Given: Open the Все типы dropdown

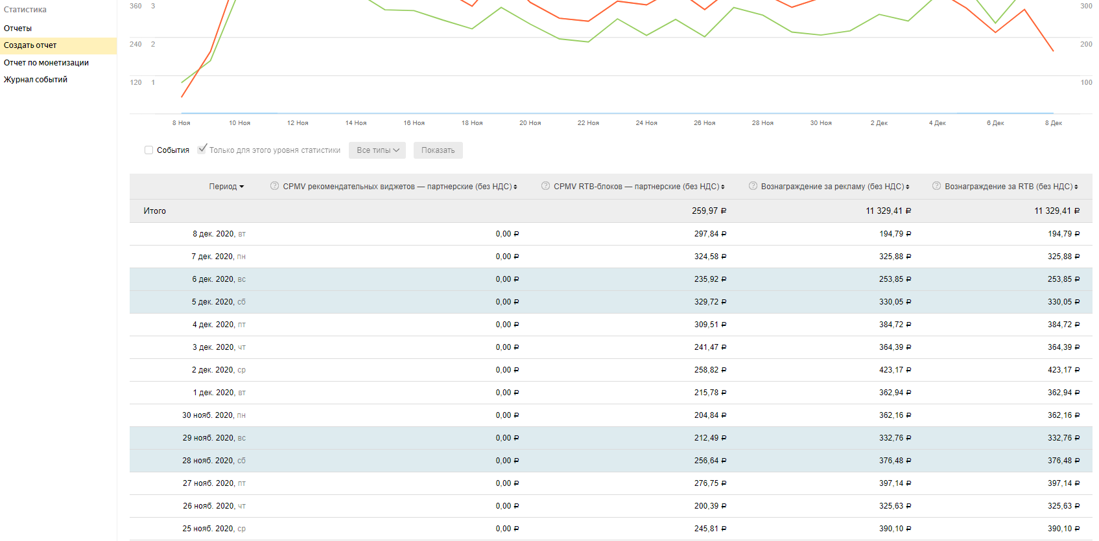Looking at the screenshot, I should [377, 150].
